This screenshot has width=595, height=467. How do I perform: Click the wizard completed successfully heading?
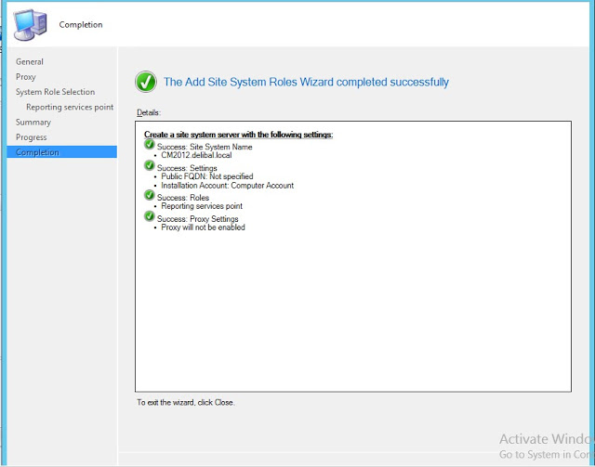[x=306, y=82]
